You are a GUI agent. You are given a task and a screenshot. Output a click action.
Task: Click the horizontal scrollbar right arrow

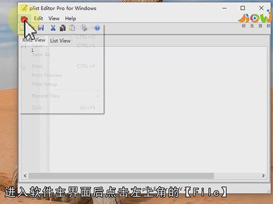click(263, 176)
